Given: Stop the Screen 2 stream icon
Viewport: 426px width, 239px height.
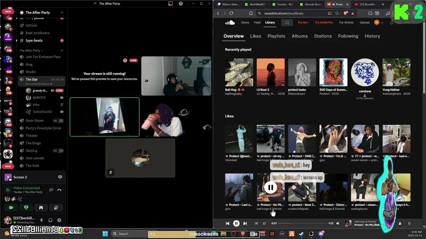Looking at the screenshot, I should pos(60,177).
